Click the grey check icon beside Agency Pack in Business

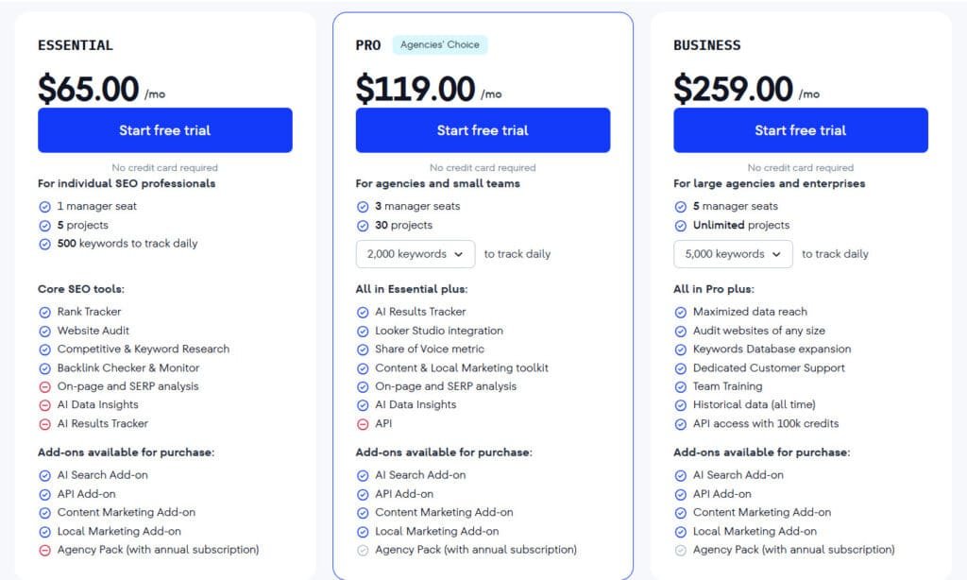(681, 550)
